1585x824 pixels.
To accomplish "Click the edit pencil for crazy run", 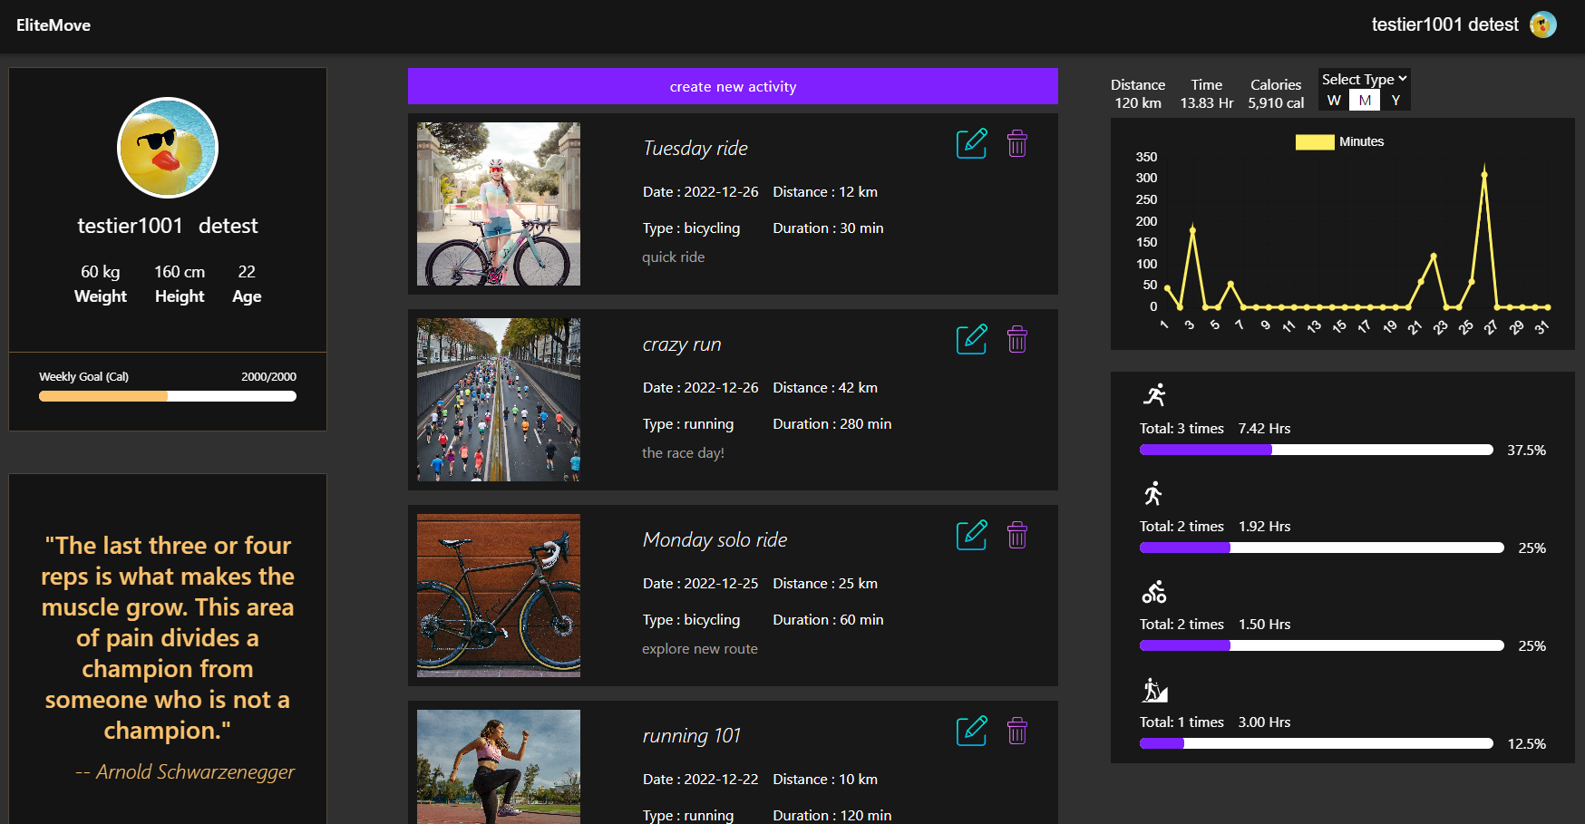I will tap(971, 339).
